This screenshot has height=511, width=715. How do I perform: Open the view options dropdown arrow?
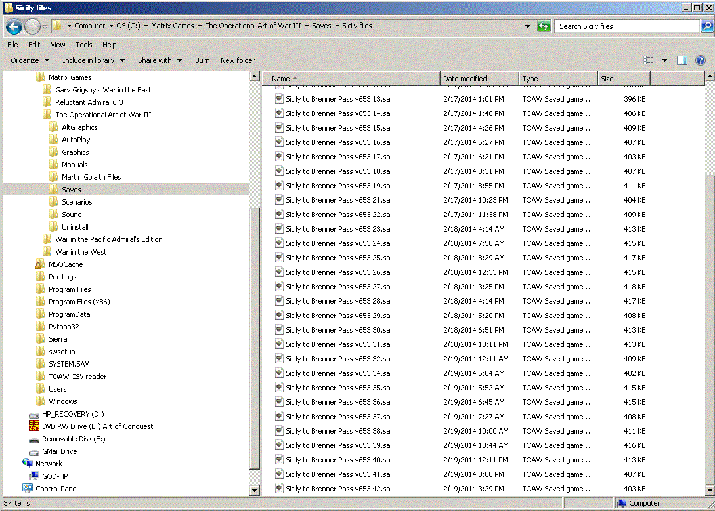point(664,60)
